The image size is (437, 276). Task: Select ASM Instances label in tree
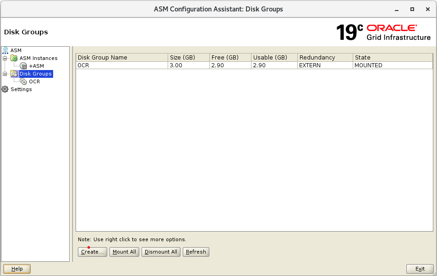point(38,58)
